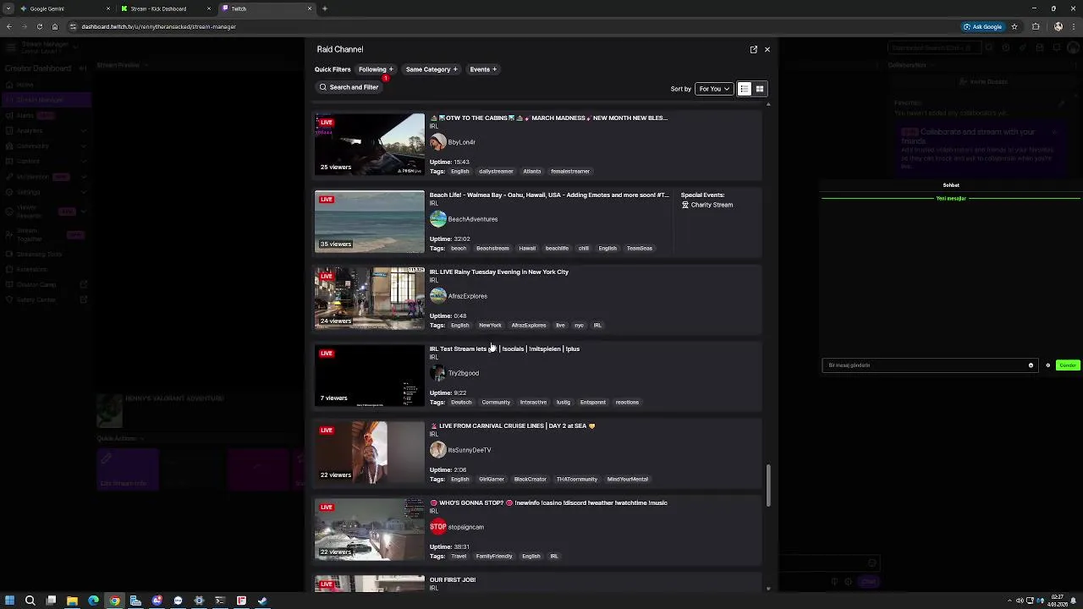Select ItsSunnyDeeTV stream thumbnail

point(370,452)
